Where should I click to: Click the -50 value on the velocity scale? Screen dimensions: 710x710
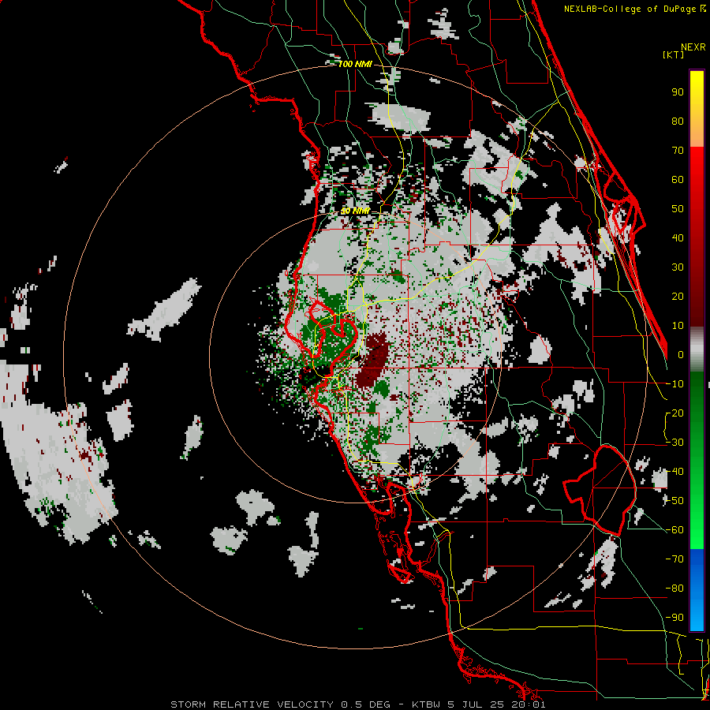pyautogui.click(x=674, y=500)
